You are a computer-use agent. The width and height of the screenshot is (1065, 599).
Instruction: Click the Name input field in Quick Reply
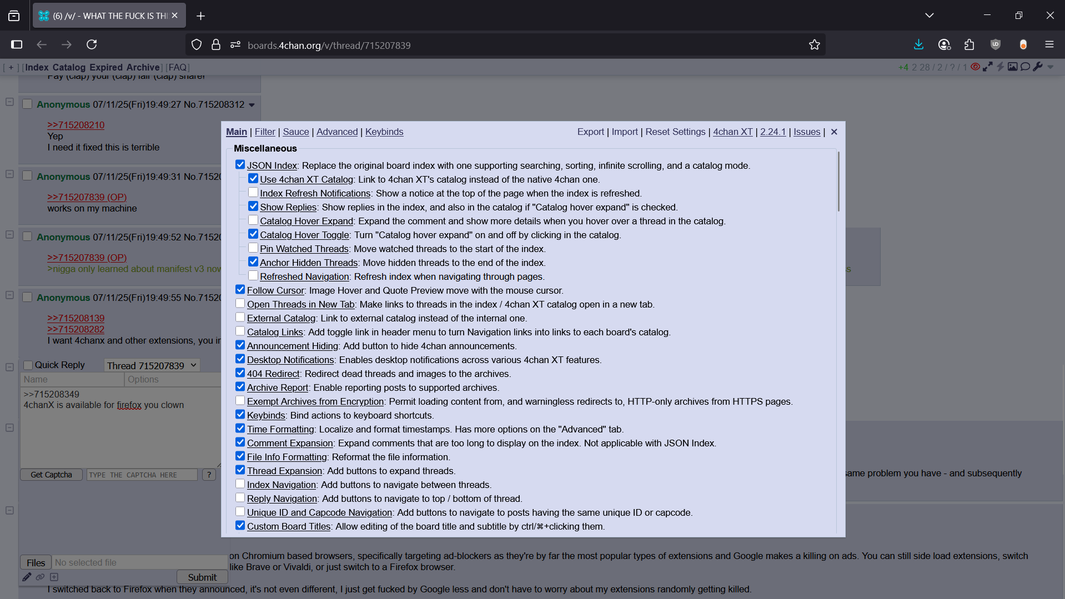[x=72, y=379]
